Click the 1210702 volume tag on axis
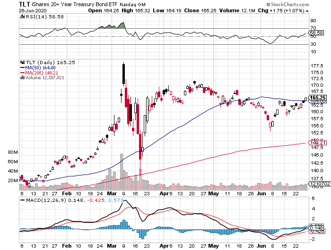The height and width of the screenshot is (250, 331). point(319,183)
